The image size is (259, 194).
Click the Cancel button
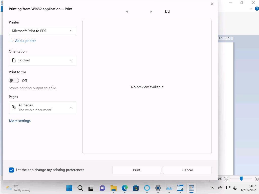pos(187,170)
